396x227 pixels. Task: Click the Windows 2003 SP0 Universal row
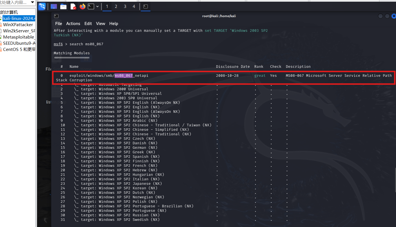(x=109, y=98)
